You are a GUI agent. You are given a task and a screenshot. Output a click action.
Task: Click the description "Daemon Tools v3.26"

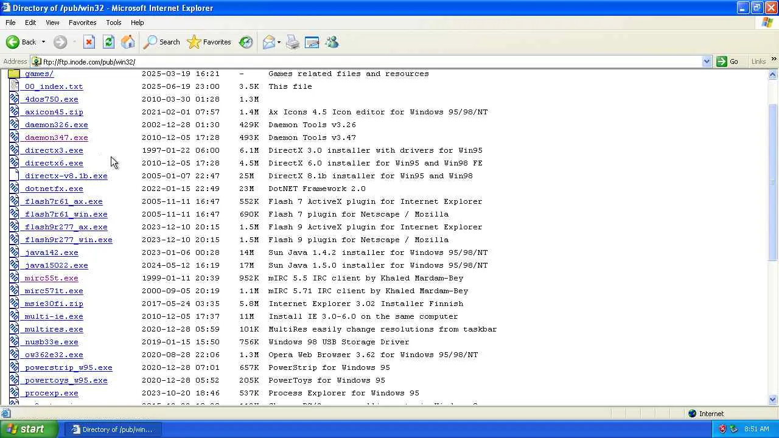[x=312, y=125]
